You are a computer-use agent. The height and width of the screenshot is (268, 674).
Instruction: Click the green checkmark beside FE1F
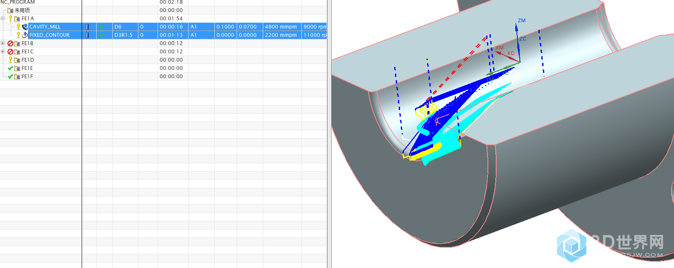coord(10,77)
